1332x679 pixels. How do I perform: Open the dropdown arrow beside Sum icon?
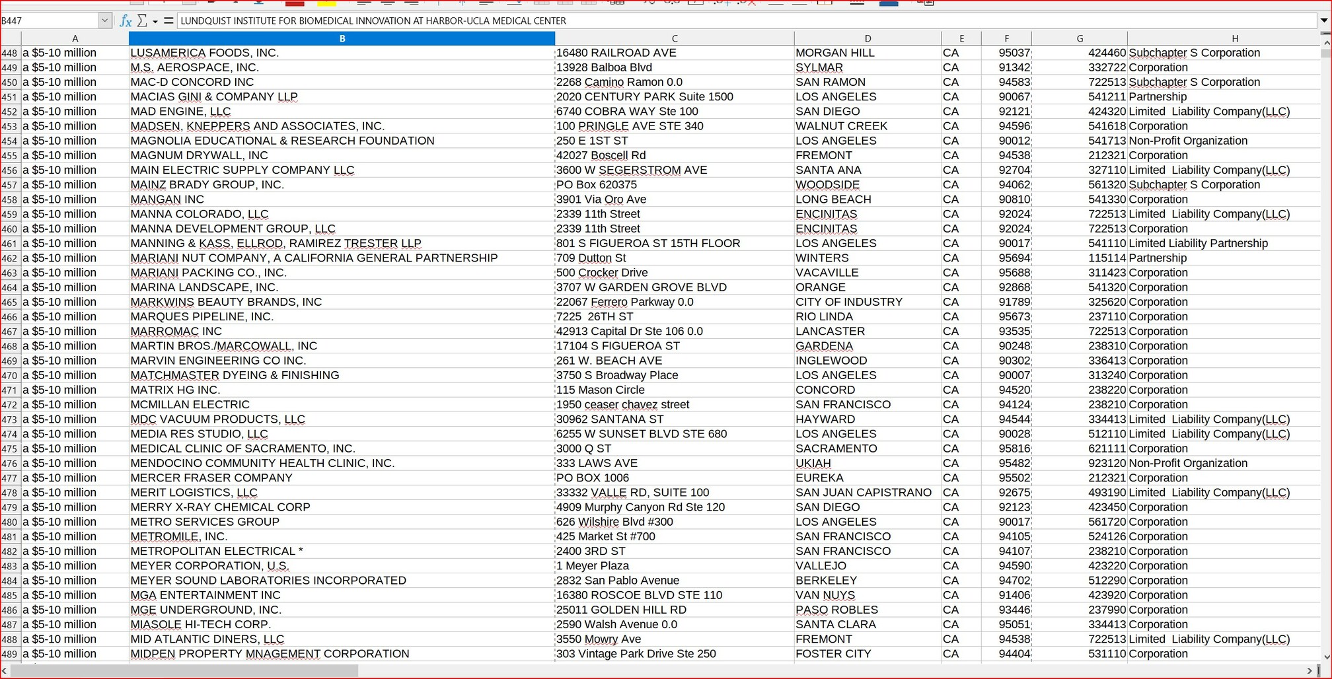(155, 21)
